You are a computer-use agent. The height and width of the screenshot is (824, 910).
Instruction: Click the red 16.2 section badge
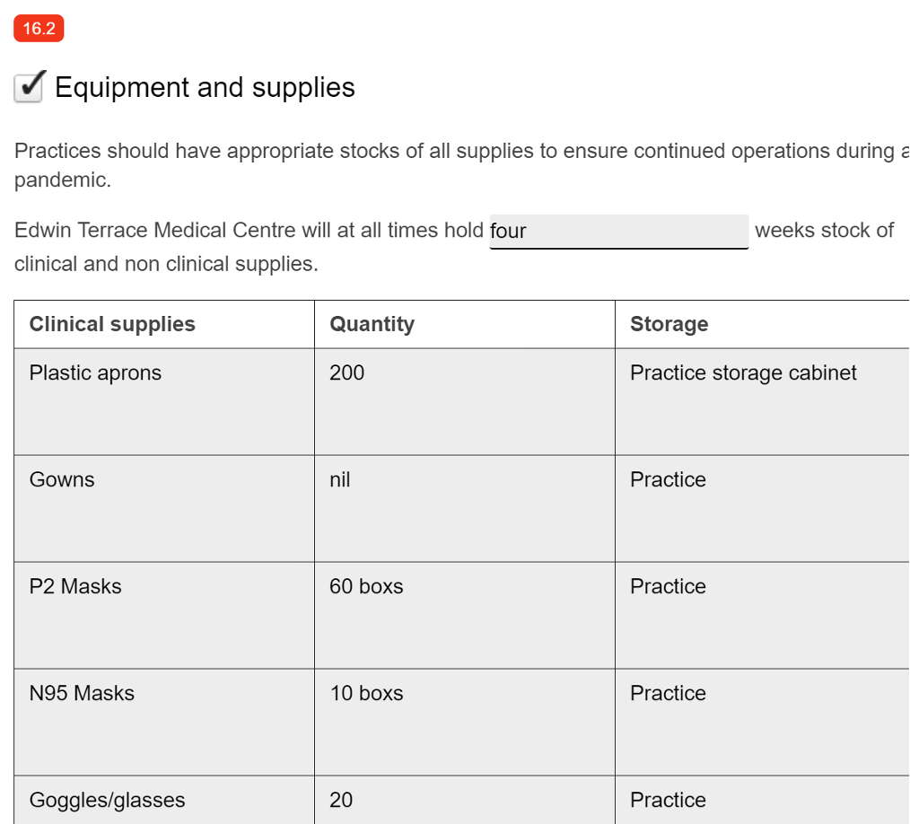coord(39,29)
